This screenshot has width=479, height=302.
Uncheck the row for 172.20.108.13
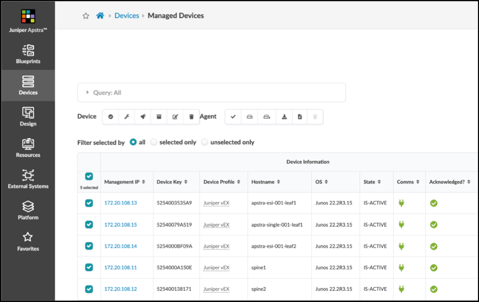click(x=89, y=203)
